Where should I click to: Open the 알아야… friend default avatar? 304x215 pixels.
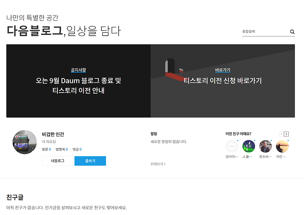point(232,146)
